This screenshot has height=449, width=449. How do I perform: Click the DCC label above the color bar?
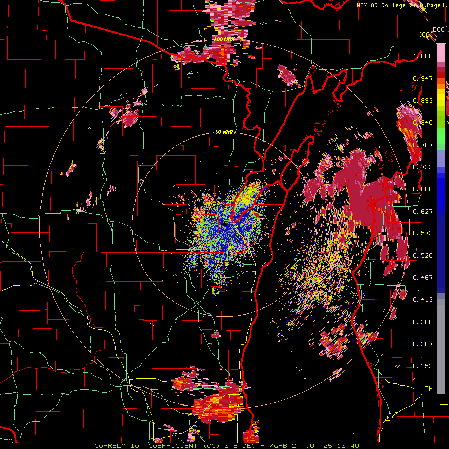click(439, 30)
